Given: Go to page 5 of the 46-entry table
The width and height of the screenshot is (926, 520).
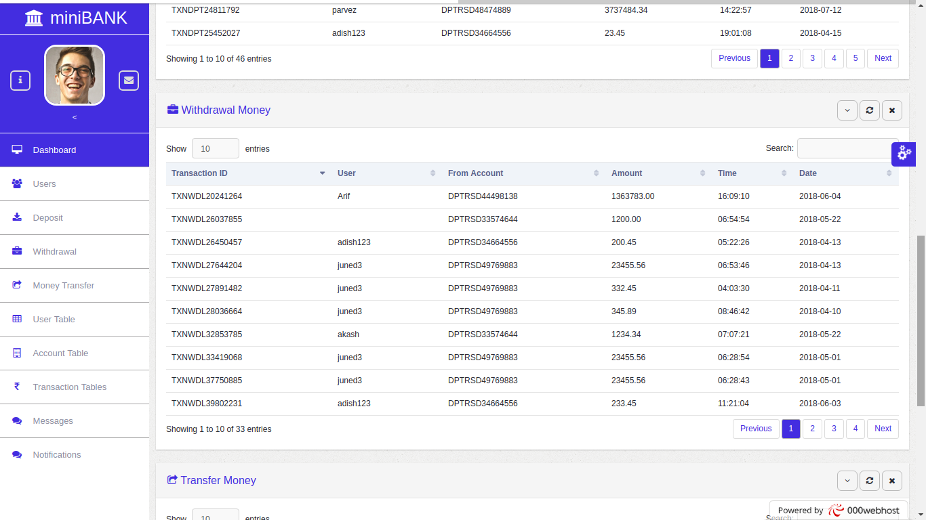Looking at the screenshot, I should tap(855, 58).
